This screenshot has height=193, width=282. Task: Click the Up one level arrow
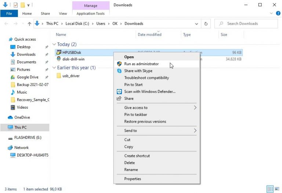click(29, 24)
